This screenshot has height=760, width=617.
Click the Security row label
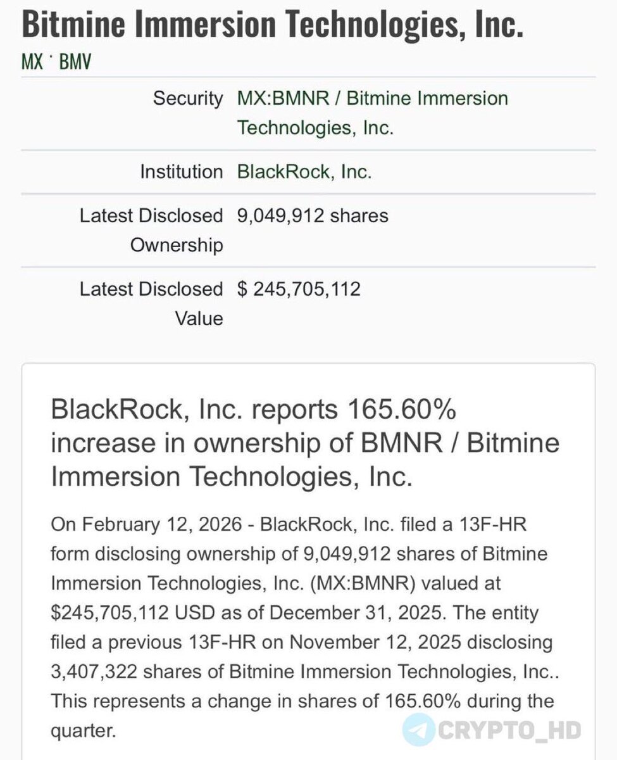(x=188, y=98)
